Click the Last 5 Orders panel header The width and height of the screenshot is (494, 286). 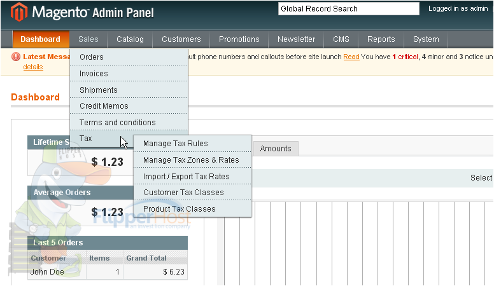point(108,243)
